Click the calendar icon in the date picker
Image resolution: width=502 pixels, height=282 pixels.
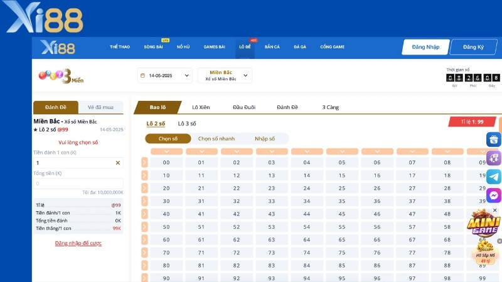point(143,75)
